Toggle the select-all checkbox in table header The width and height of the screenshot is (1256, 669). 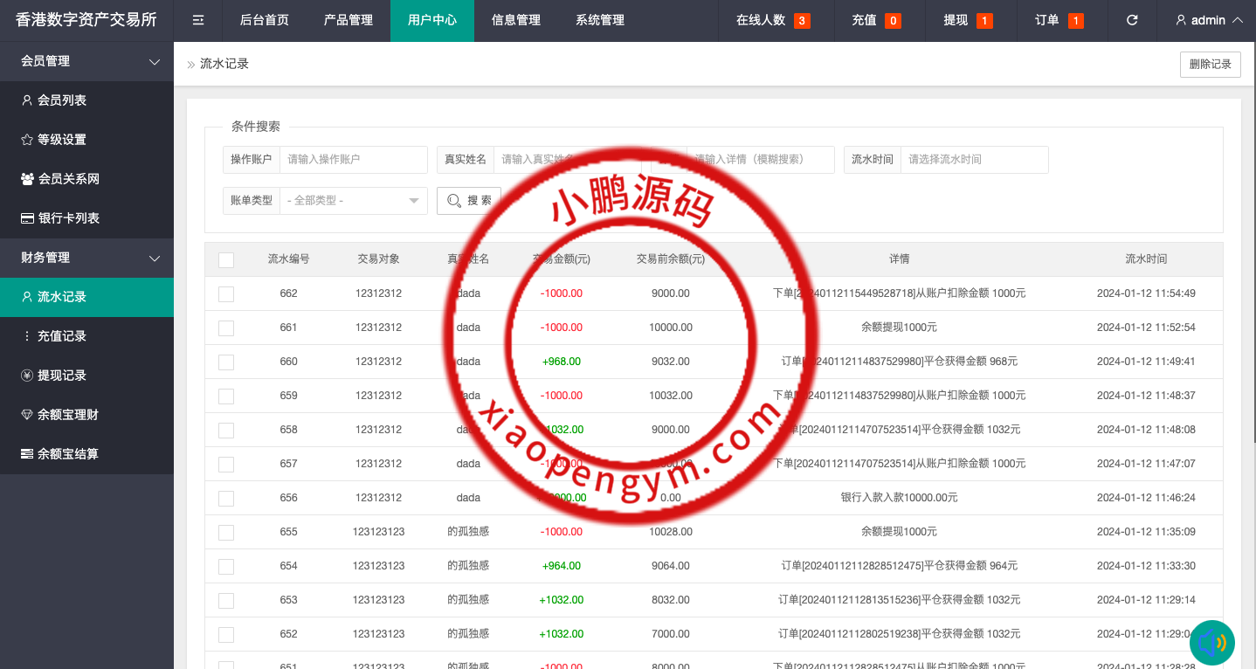pos(226,259)
